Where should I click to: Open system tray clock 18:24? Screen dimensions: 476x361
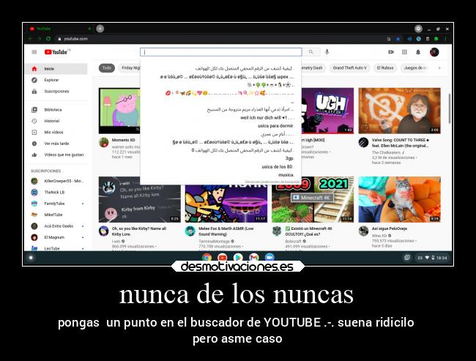tap(432, 258)
